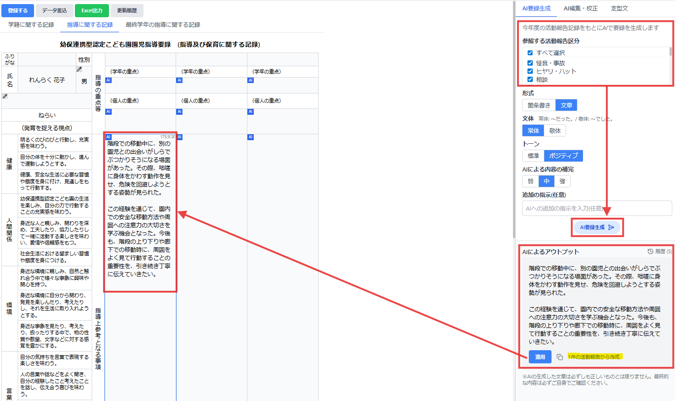The image size is (675, 401).
Task: Switch the 文体 option to 敬体
Action: tap(556, 130)
